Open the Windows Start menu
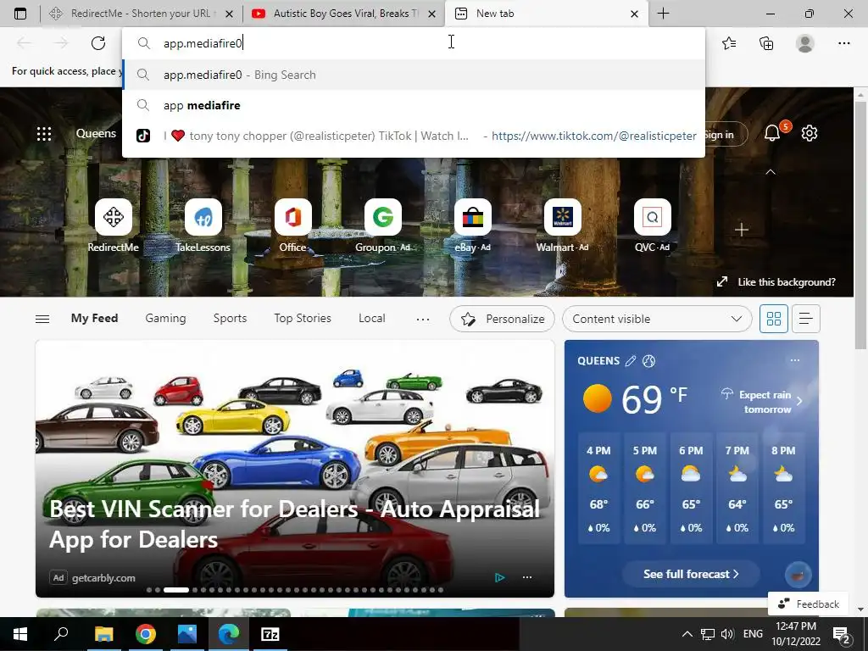Viewport: 868px width, 651px height. (20, 634)
